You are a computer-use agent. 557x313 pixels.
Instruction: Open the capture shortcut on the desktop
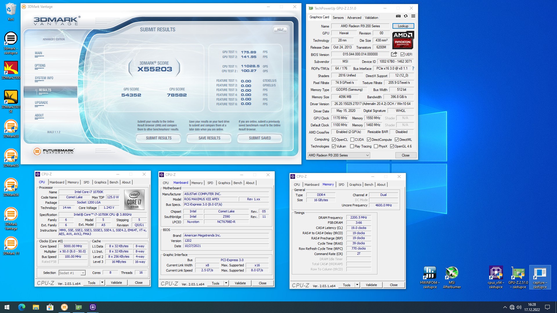pos(540,277)
